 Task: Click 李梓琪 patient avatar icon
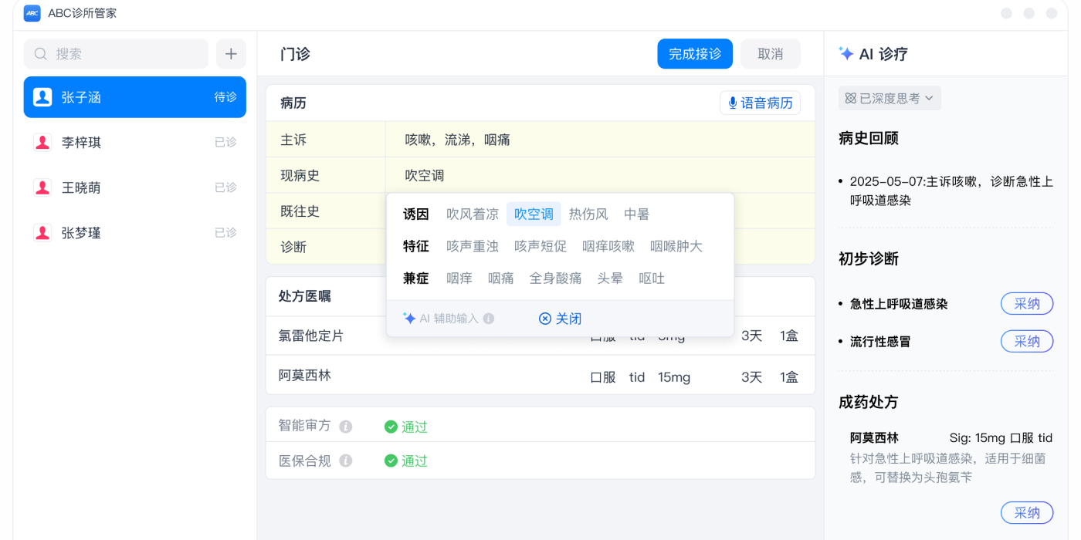click(x=42, y=143)
